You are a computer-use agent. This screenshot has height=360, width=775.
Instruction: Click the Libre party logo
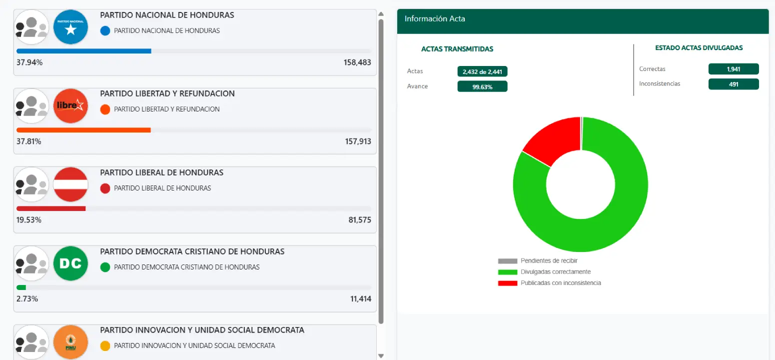(70, 105)
